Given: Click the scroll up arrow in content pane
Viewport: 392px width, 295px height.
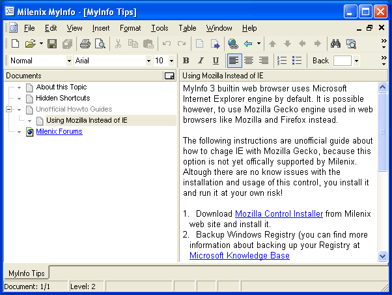Looking at the screenshot, I should tap(382, 87).
